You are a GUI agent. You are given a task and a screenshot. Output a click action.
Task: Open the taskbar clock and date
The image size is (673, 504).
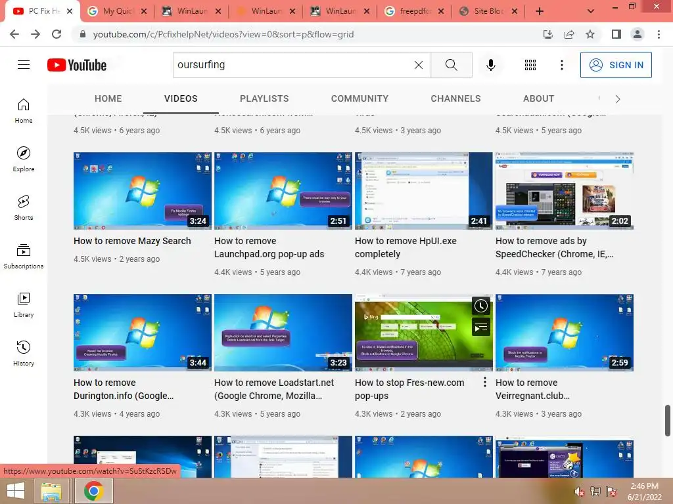click(644, 492)
